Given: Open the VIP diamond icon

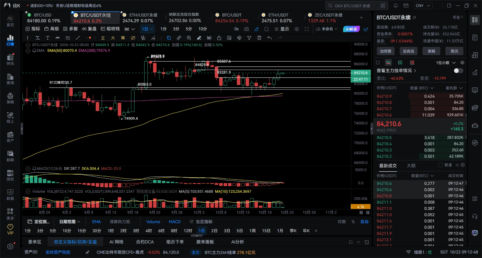Looking at the screenshot, I should (10, 229).
